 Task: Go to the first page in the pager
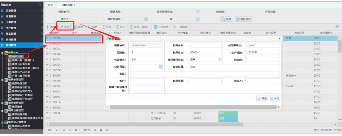64,130
